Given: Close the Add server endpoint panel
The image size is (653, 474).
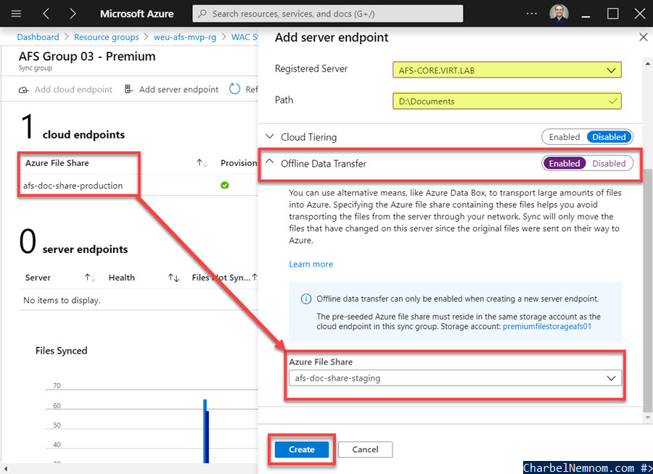Looking at the screenshot, I should point(643,37).
